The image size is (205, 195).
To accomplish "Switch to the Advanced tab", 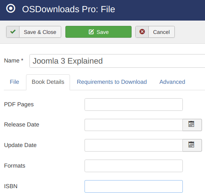I will pyautogui.click(x=172, y=82).
